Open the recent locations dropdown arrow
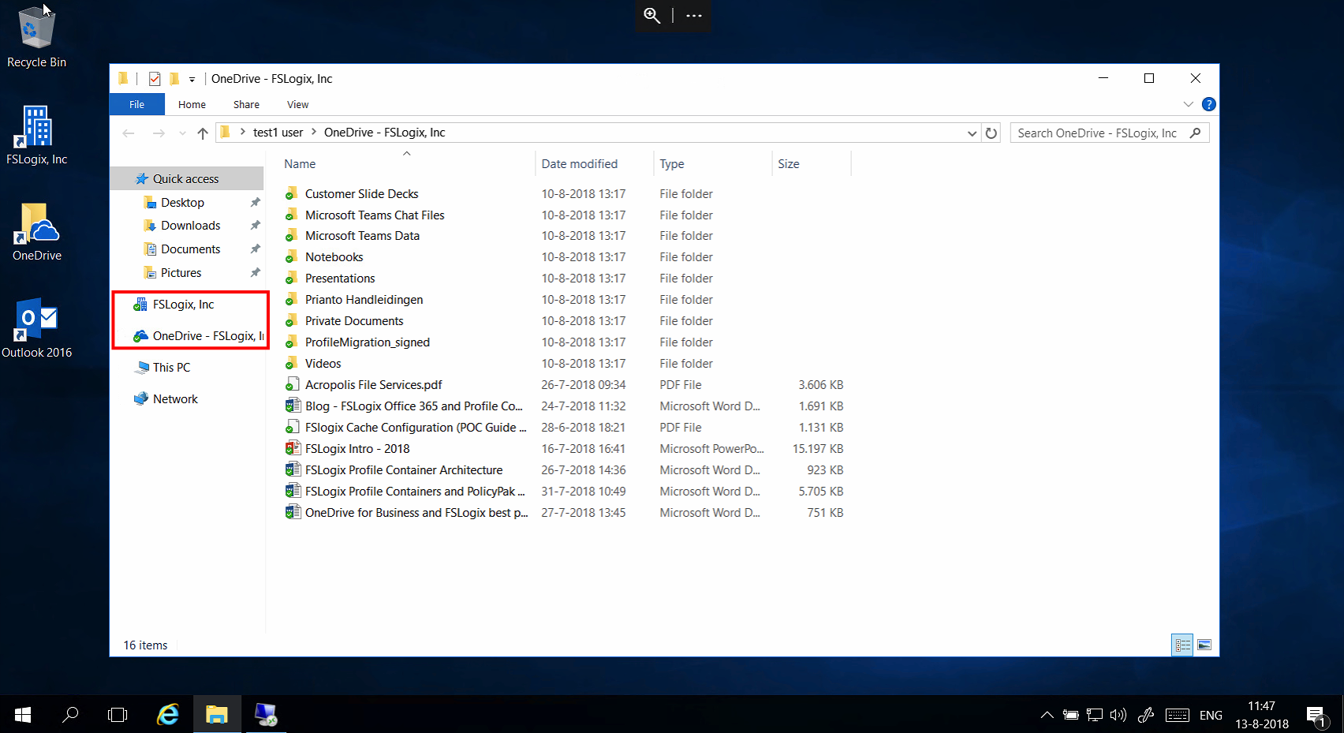This screenshot has height=733, width=1344. (183, 133)
